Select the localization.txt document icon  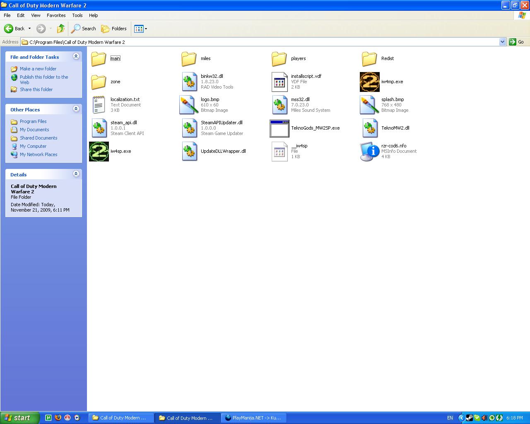[99, 105]
